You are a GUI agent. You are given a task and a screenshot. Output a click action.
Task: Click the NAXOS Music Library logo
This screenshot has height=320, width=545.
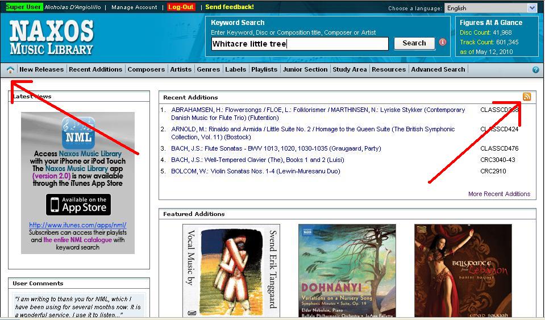tap(52, 38)
